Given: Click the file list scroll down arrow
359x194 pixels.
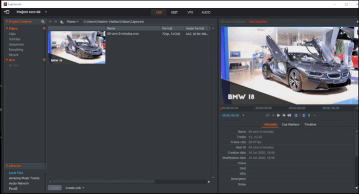Looking at the screenshot, I should [213, 177].
